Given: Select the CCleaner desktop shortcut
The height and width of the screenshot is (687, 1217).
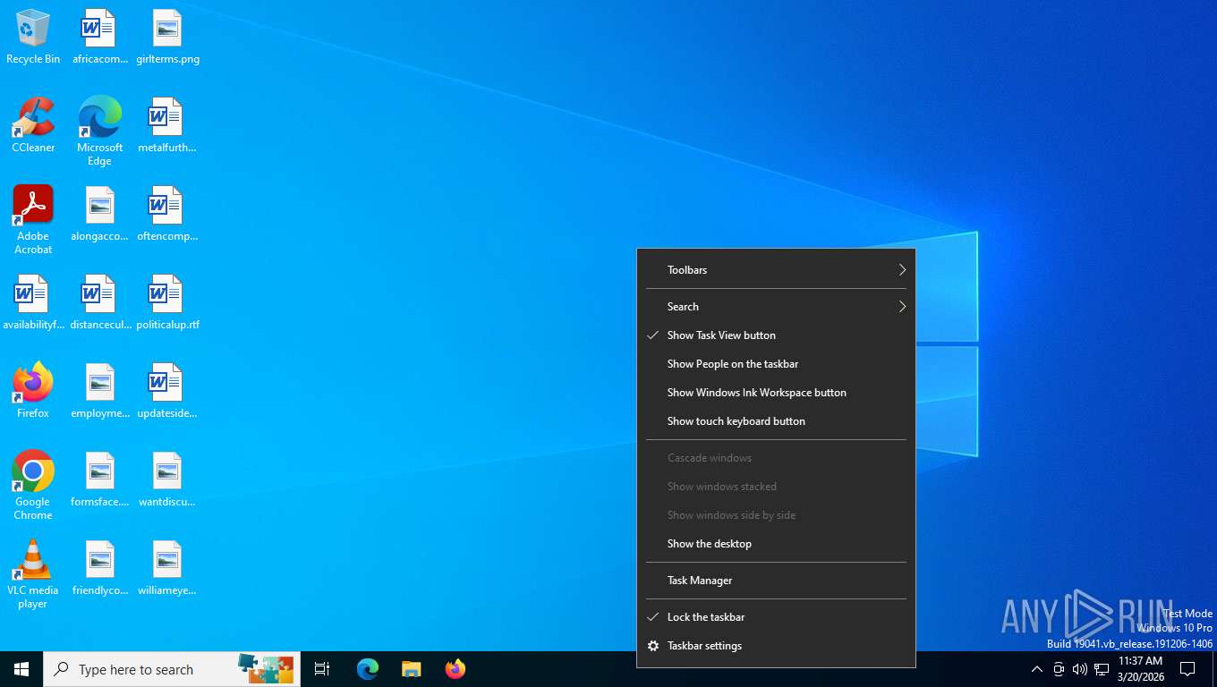Looking at the screenshot, I should coord(33,125).
